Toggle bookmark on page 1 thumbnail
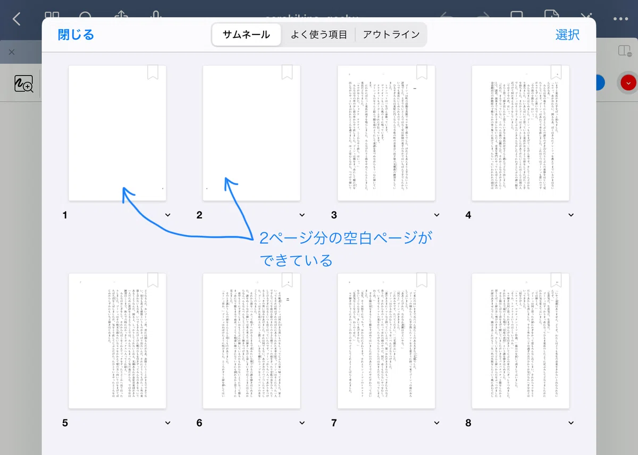The height and width of the screenshot is (455, 638). coord(153,72)
